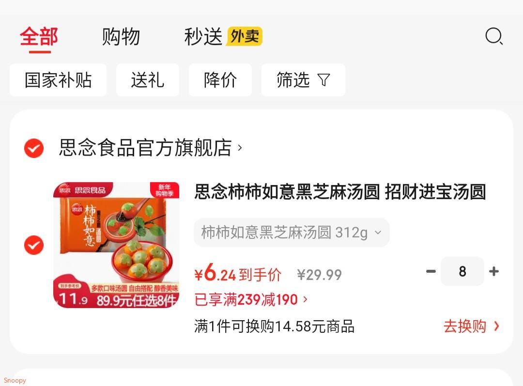
Task: Uncheck the 思念食品官方旗舰店 store checkbox
Action: point(34,148)
